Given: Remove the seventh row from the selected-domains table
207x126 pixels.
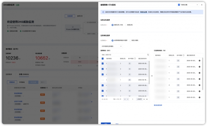Looking at the screenshot, I should tap(199, 97).
